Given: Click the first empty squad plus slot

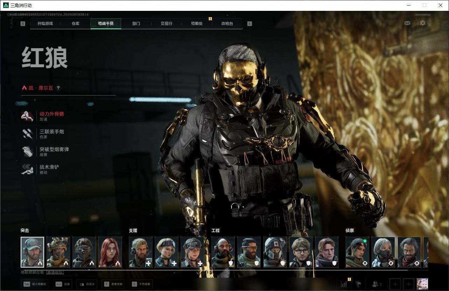Looking at the screenshot, I should (395, 284).
